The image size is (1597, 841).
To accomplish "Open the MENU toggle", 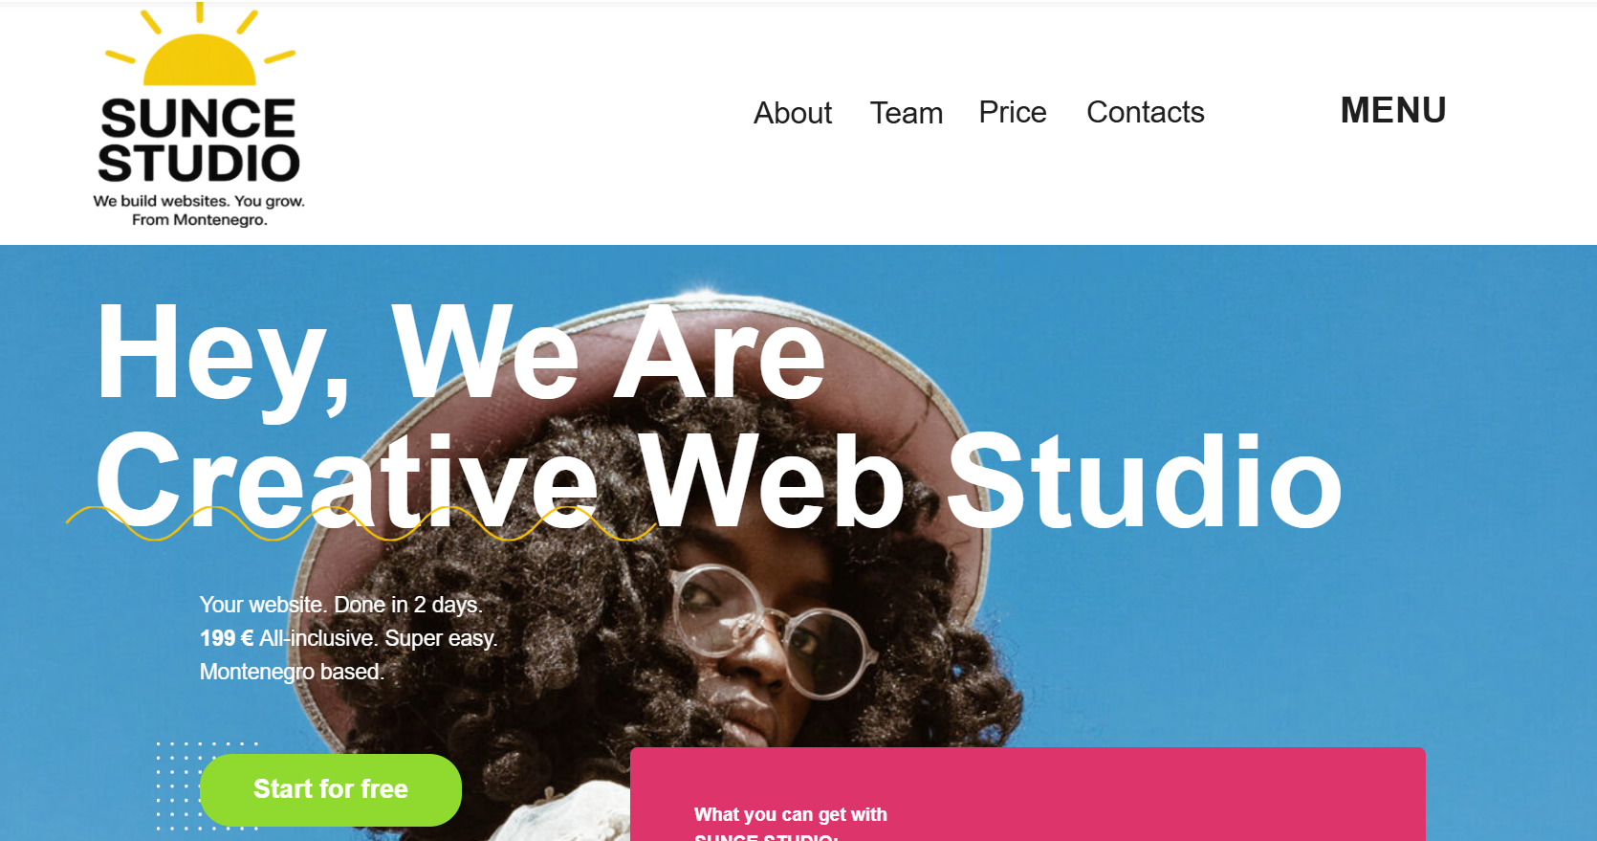I will coord(1393,110).
